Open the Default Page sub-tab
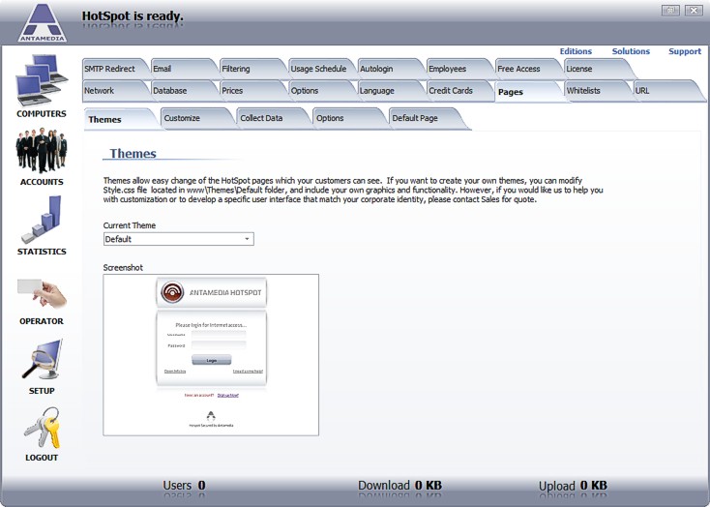Image resolution: width=710 pixels, height=507 pixels. (x=426, y=118)
